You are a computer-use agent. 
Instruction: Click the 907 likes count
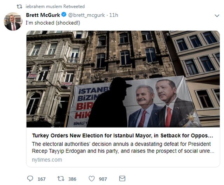tap(103, 179)
